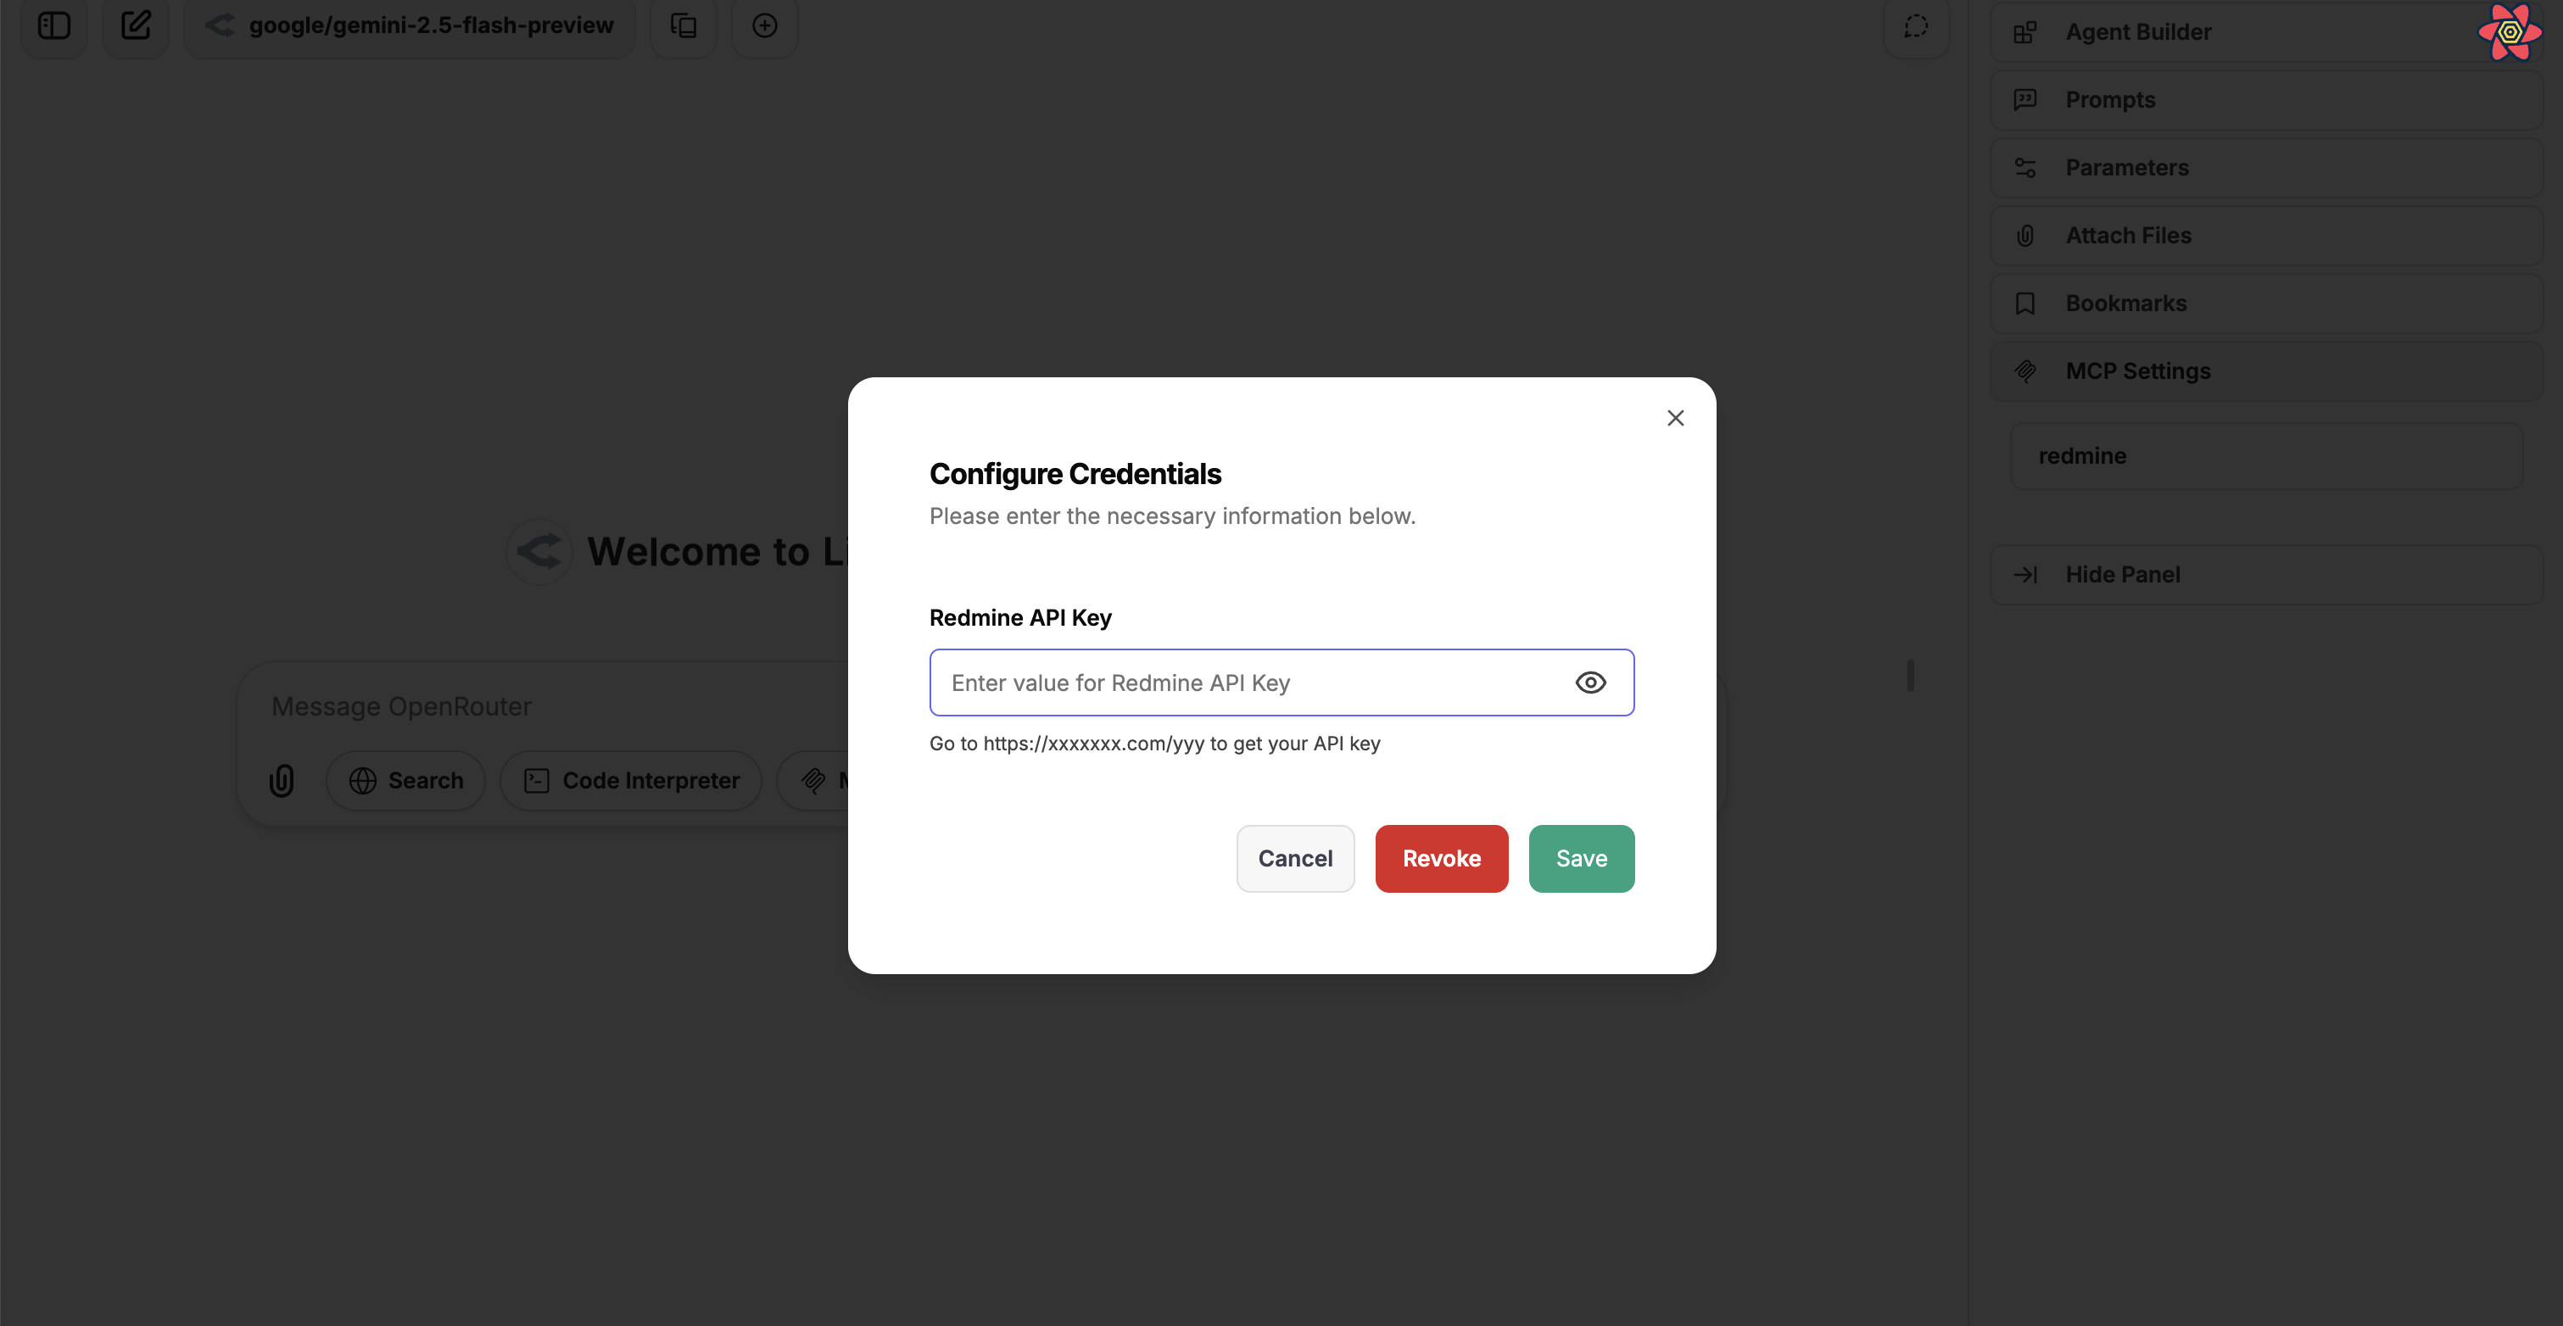Click the presets copy icon

(684, 26)
